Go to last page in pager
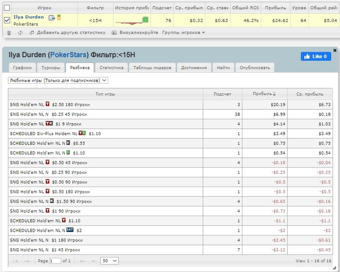 point(94,261)
